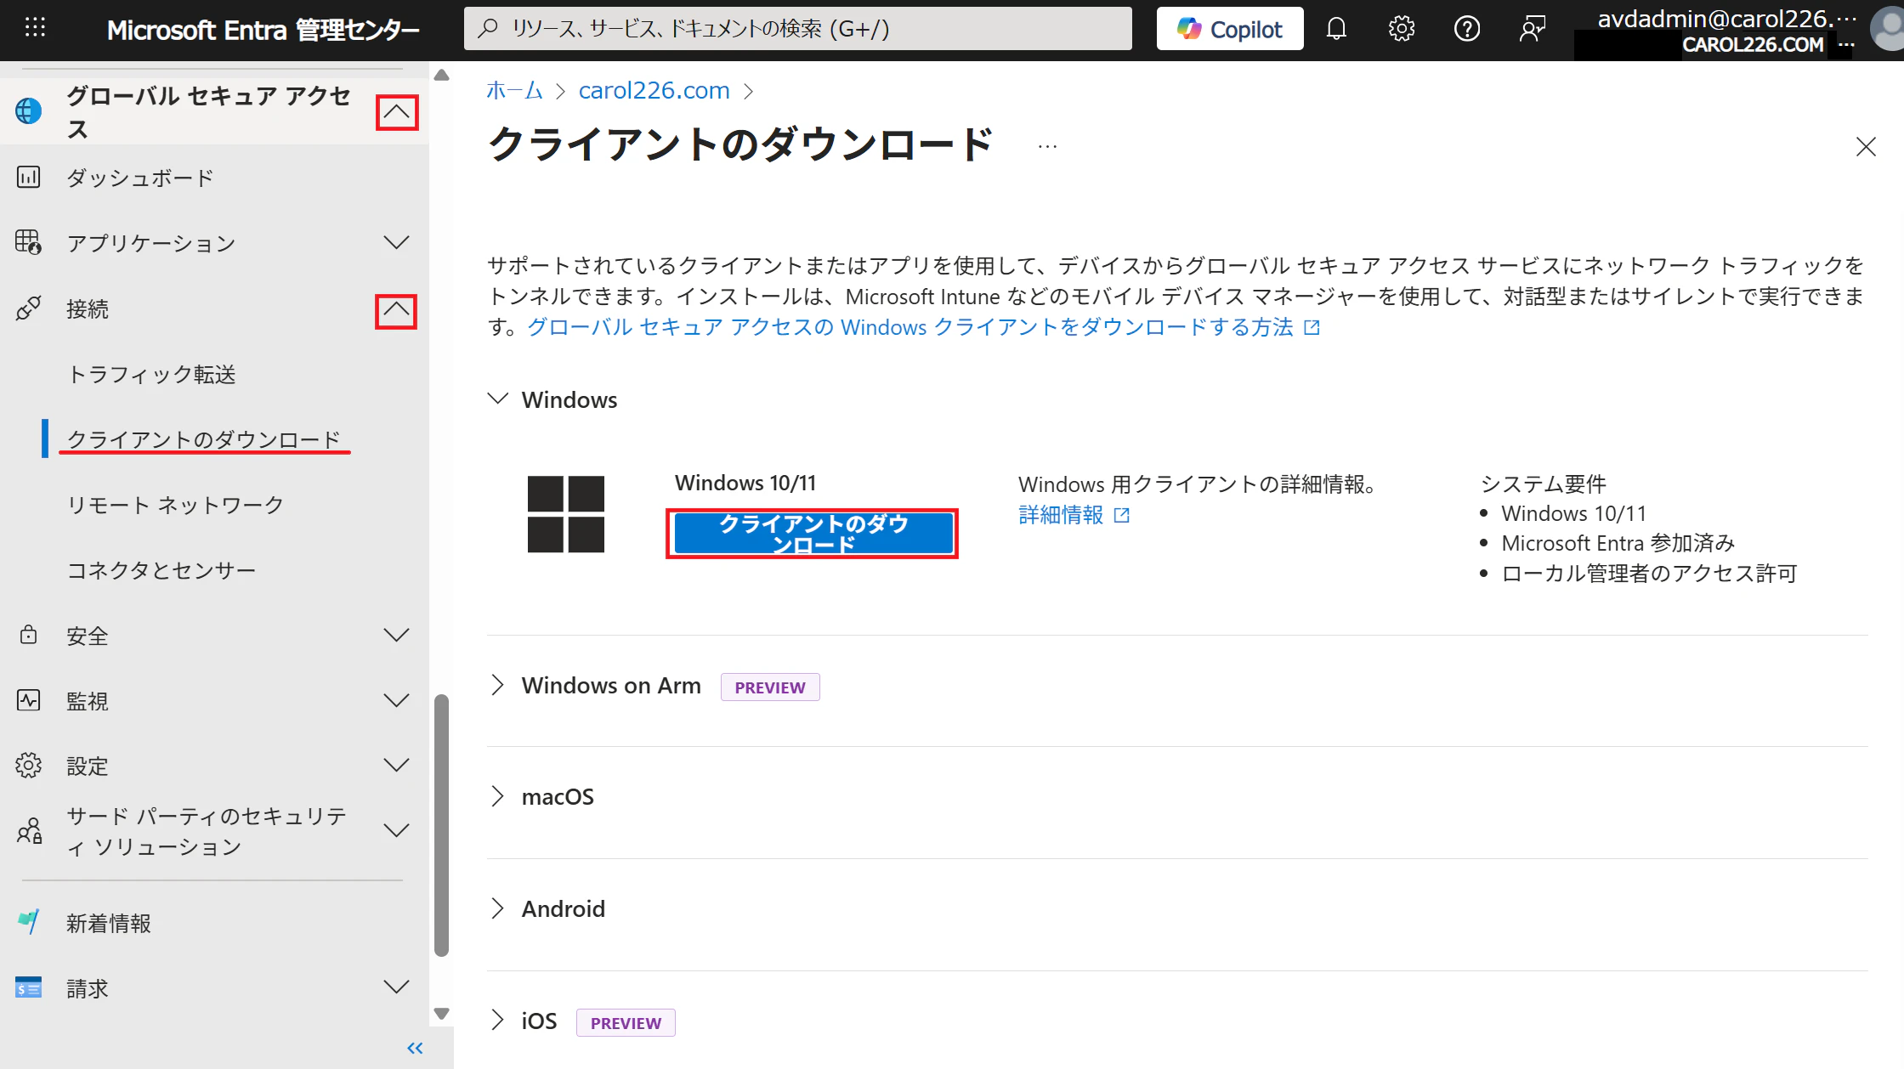Collapse the sidebar with double-chevron
The image size is (1904, 1069).
415,1048
